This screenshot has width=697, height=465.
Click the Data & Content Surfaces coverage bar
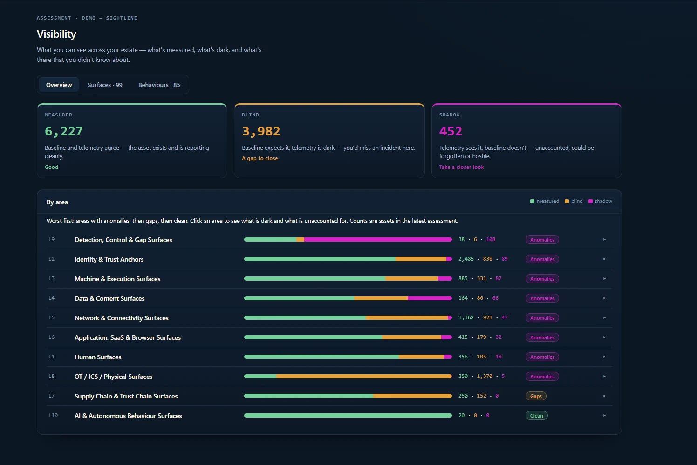348,298
